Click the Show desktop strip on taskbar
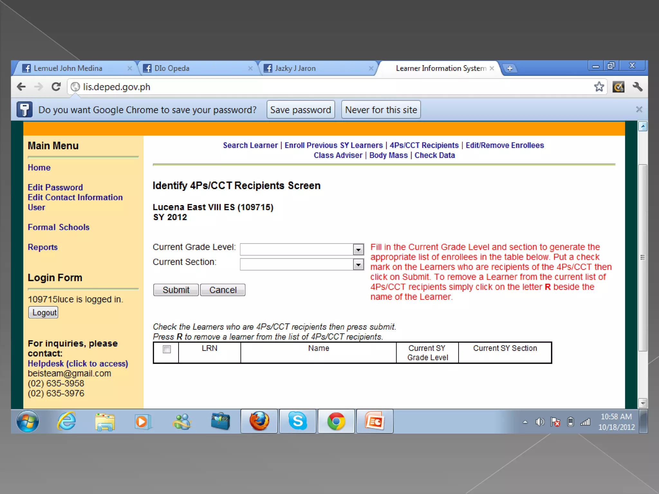 coord(644,422)
